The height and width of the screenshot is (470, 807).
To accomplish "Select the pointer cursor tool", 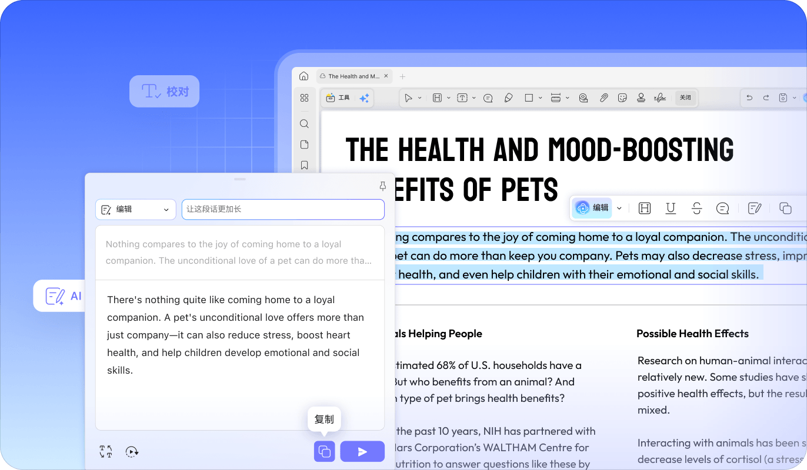I will tap(408, 98).
